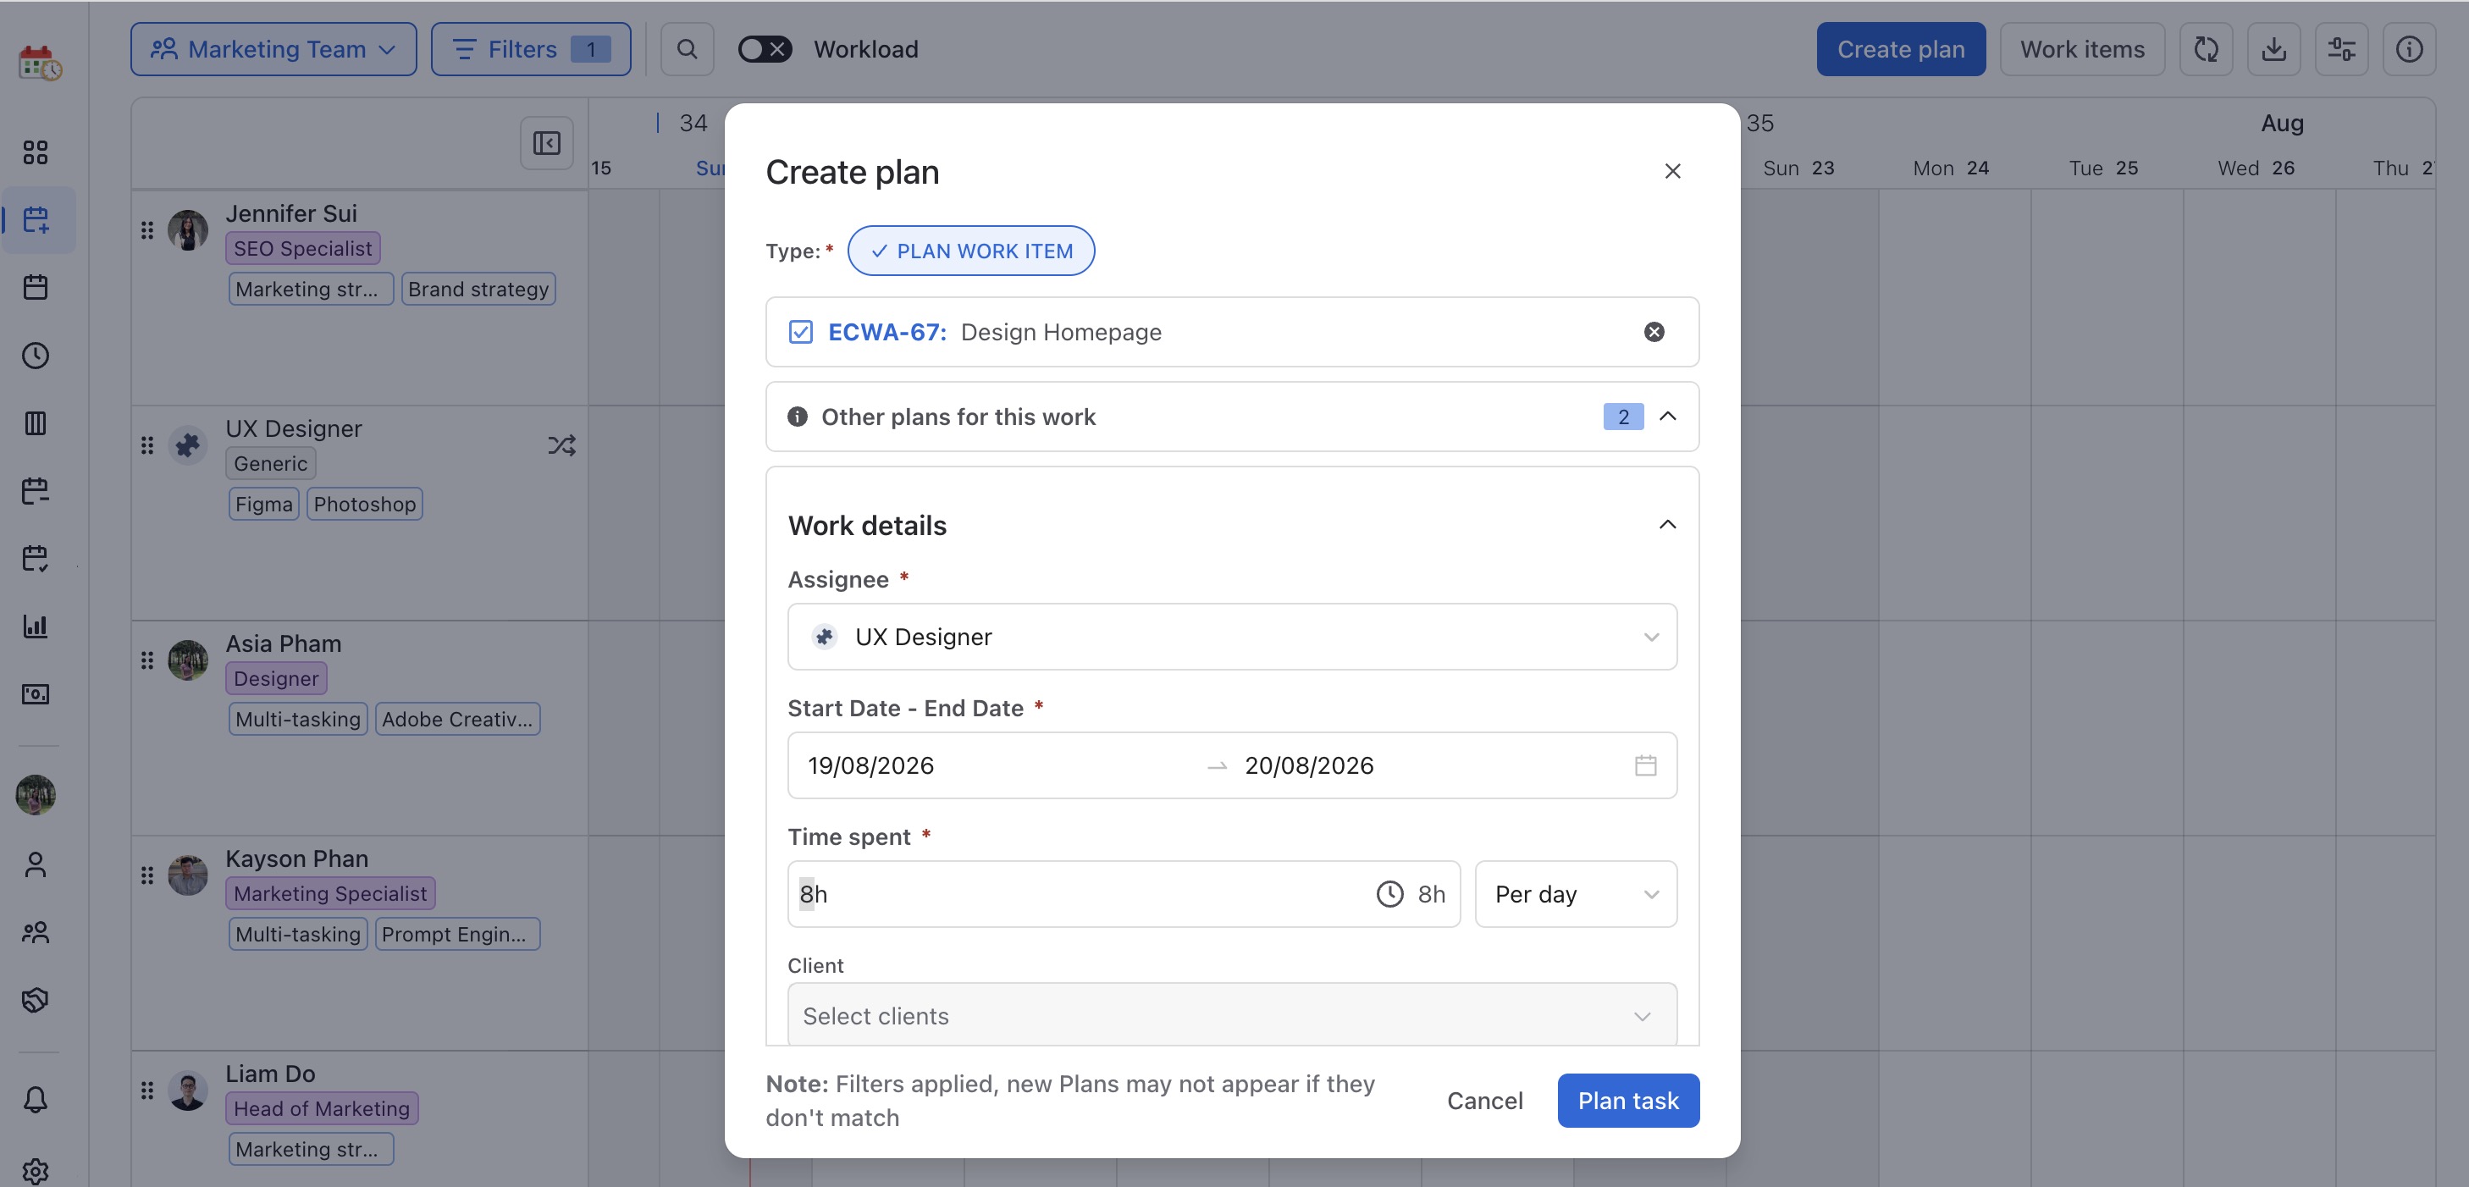This screenshot has width=2469, height=1187.
Task: Click the plans count badge showing 2
Action: pyautogui.click(x=1624, y=417)
